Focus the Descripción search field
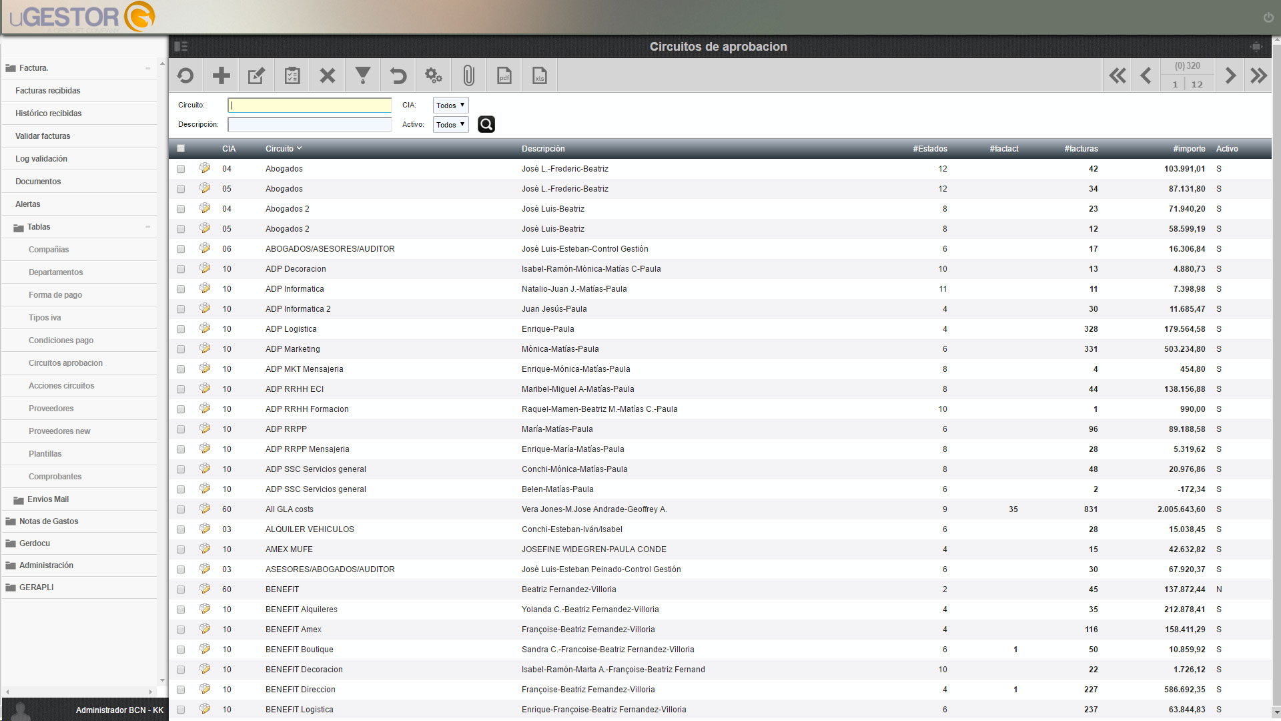1281x721 pixels. tap(310, 124)
